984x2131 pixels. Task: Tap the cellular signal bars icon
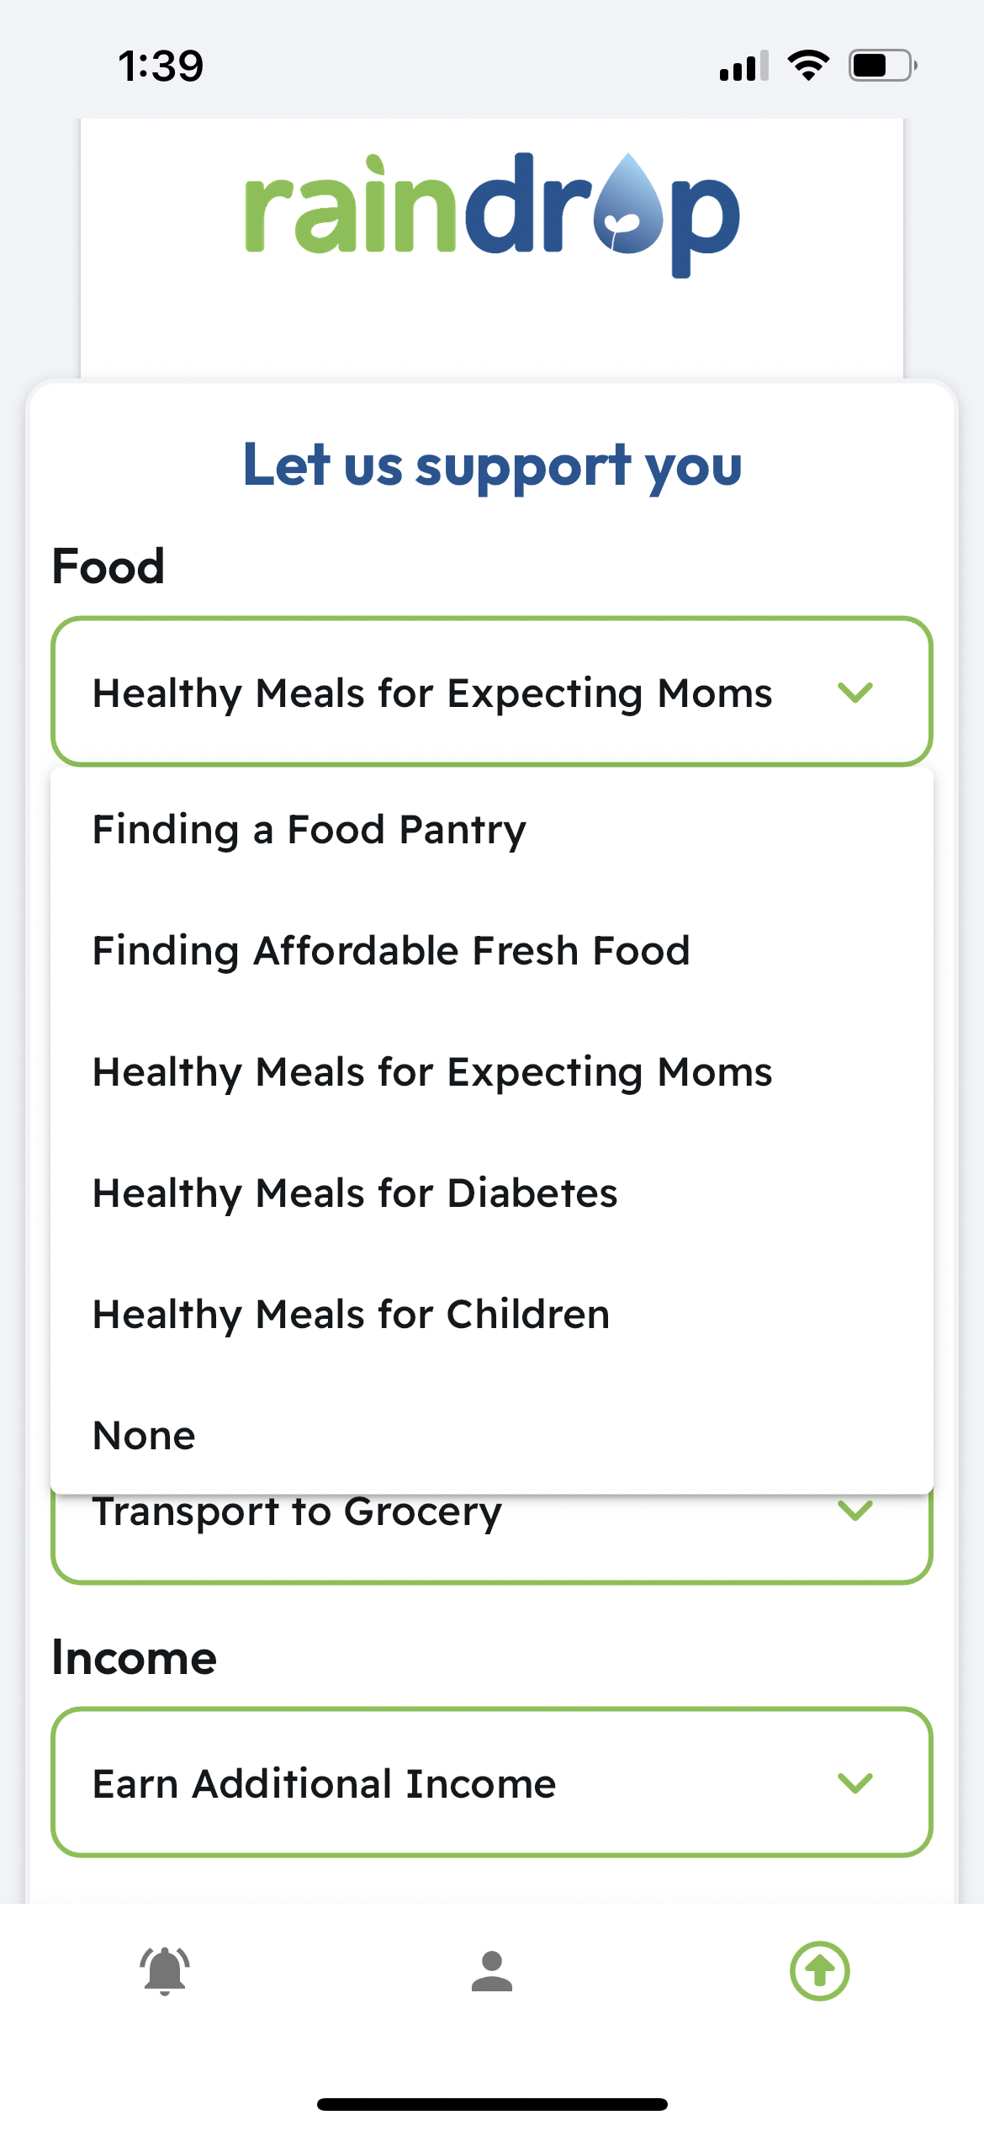(744, 66)
